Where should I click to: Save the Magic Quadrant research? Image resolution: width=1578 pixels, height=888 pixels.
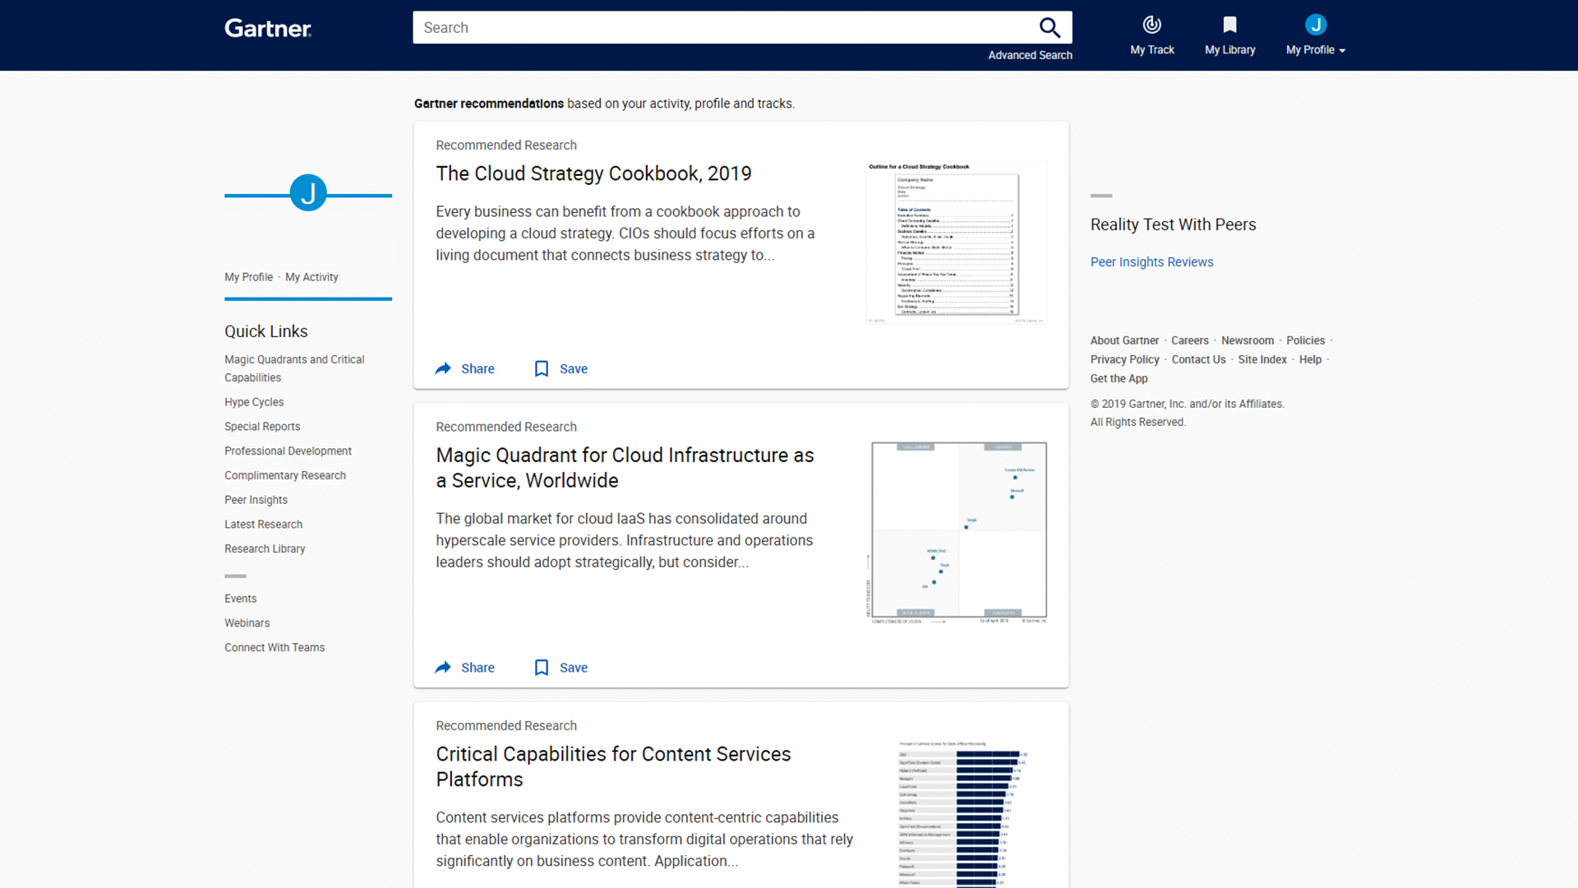click(561, 668)
